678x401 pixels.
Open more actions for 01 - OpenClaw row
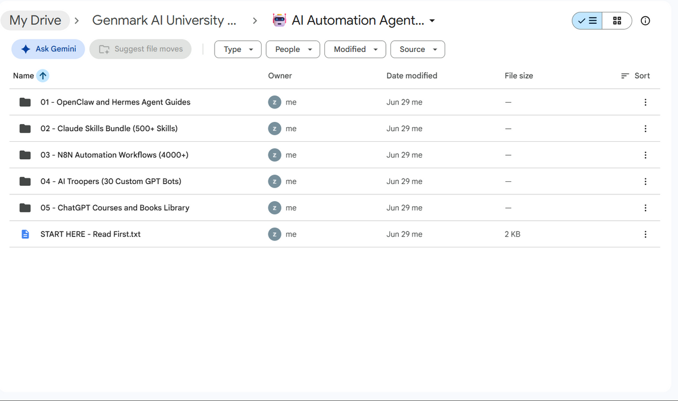pyautogui.click(x=645, y=102)
